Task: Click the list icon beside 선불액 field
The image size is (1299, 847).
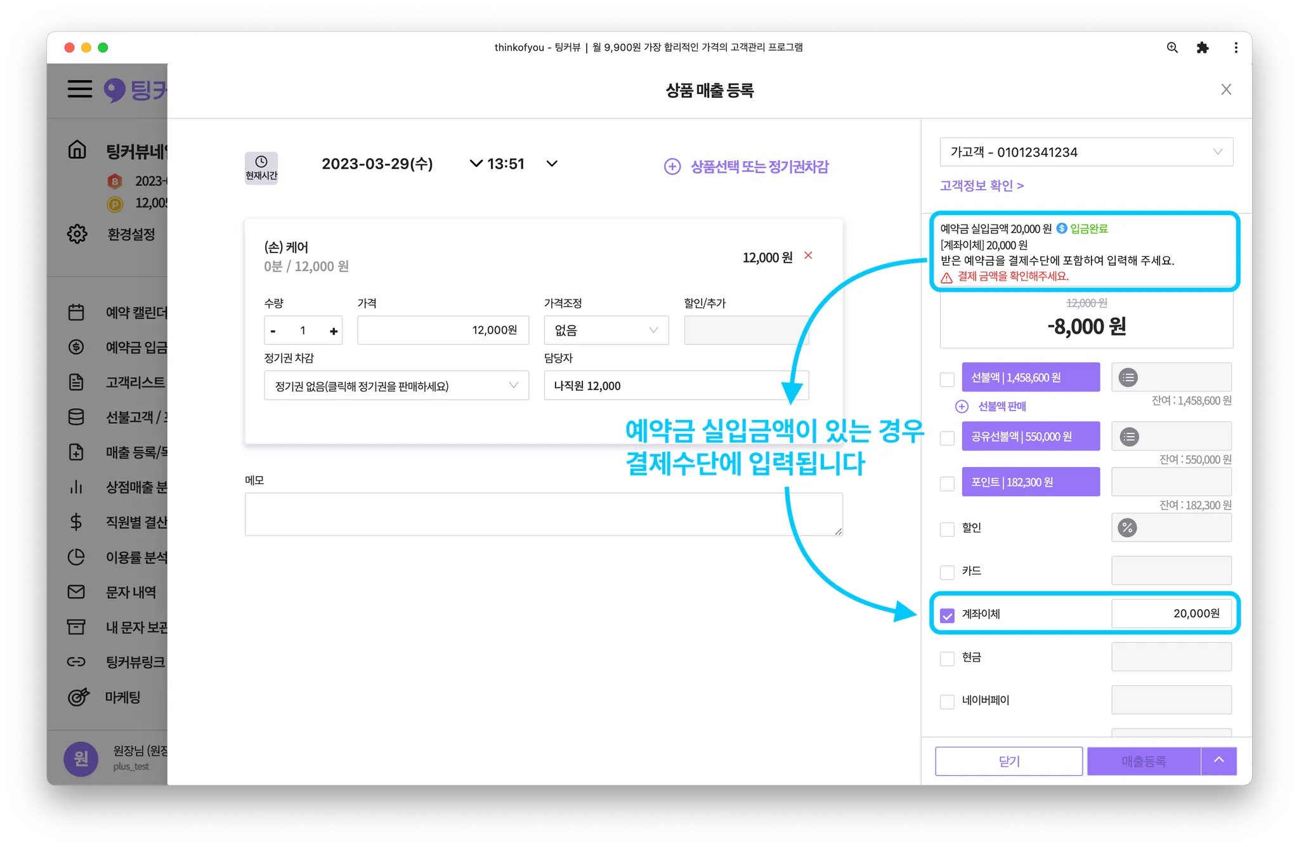Action: [1128, 378]
